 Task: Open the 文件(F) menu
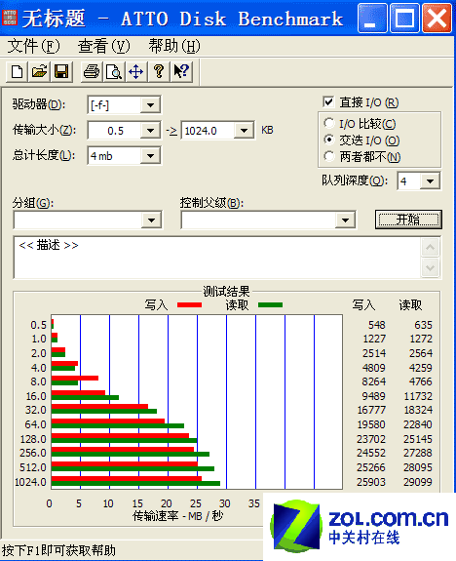[x=33, y=46]
